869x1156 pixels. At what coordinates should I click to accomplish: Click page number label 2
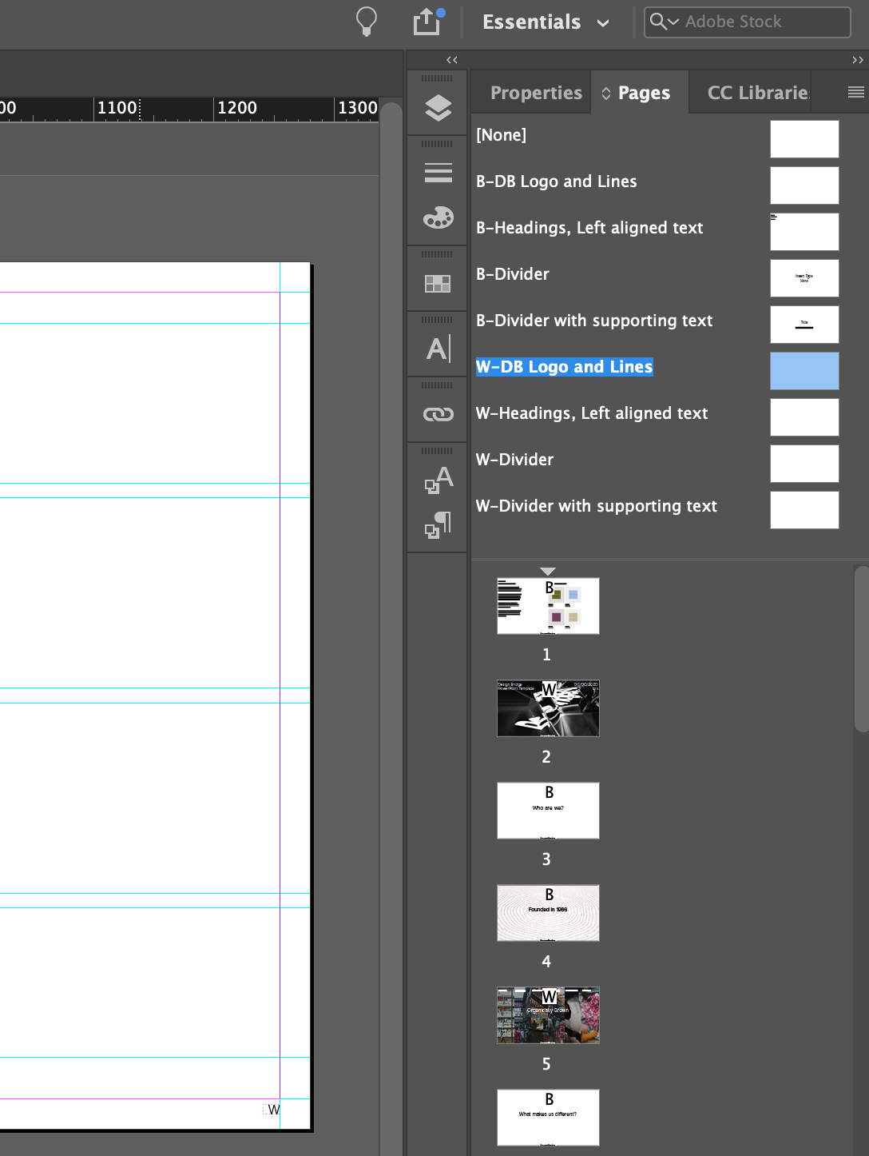coord(546,757)
